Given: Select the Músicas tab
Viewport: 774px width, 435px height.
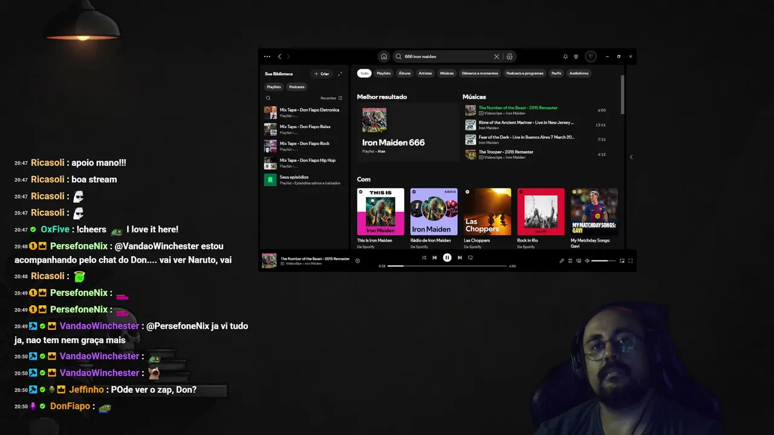Looking at the screenshot, I should pos(447,73).
